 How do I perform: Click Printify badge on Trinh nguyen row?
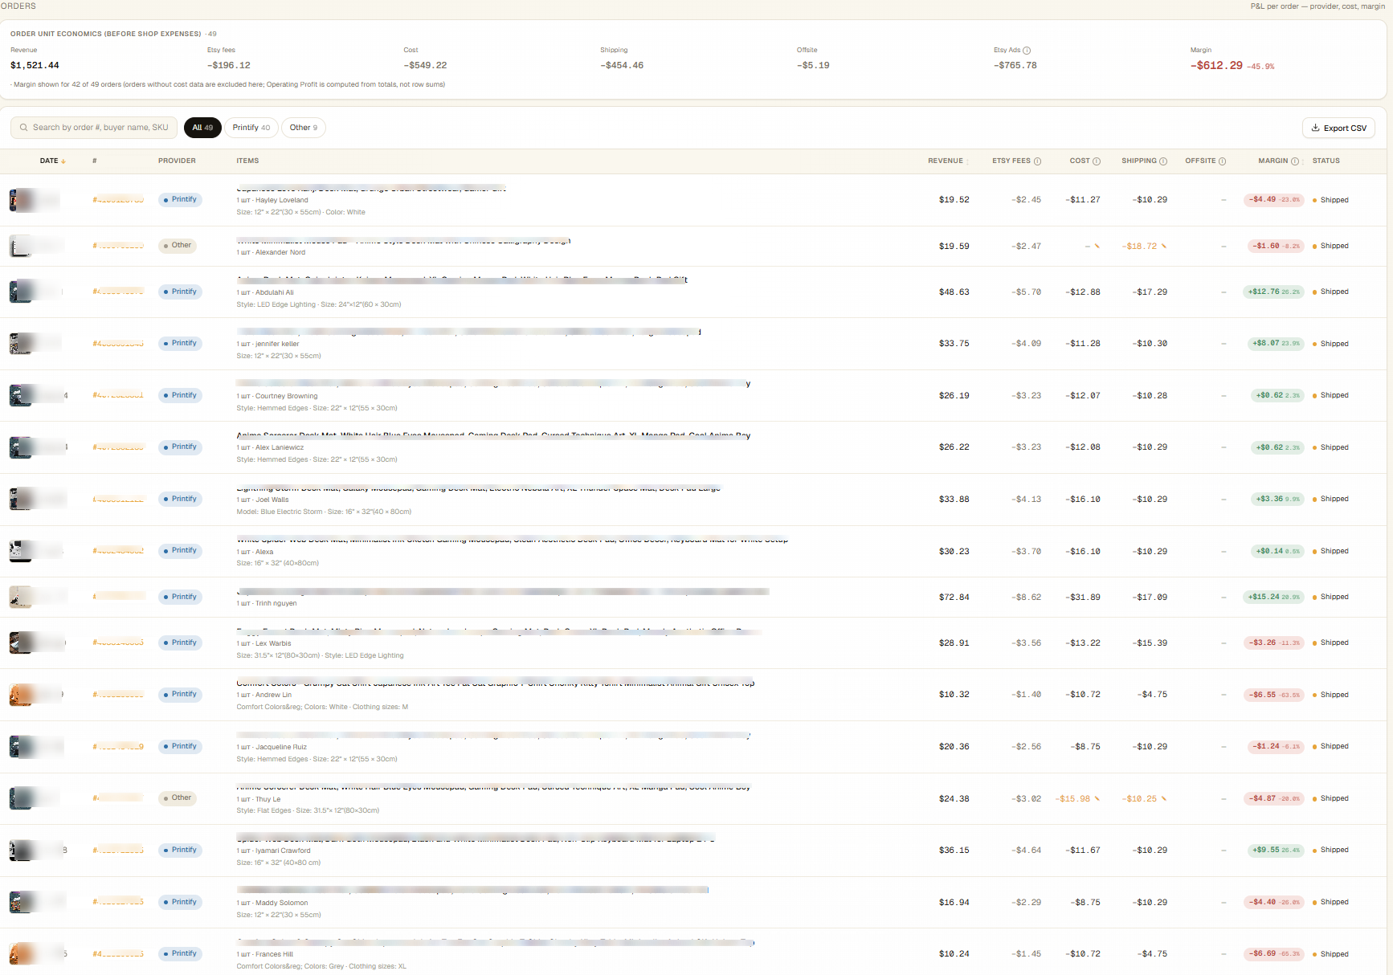[180, 597]
